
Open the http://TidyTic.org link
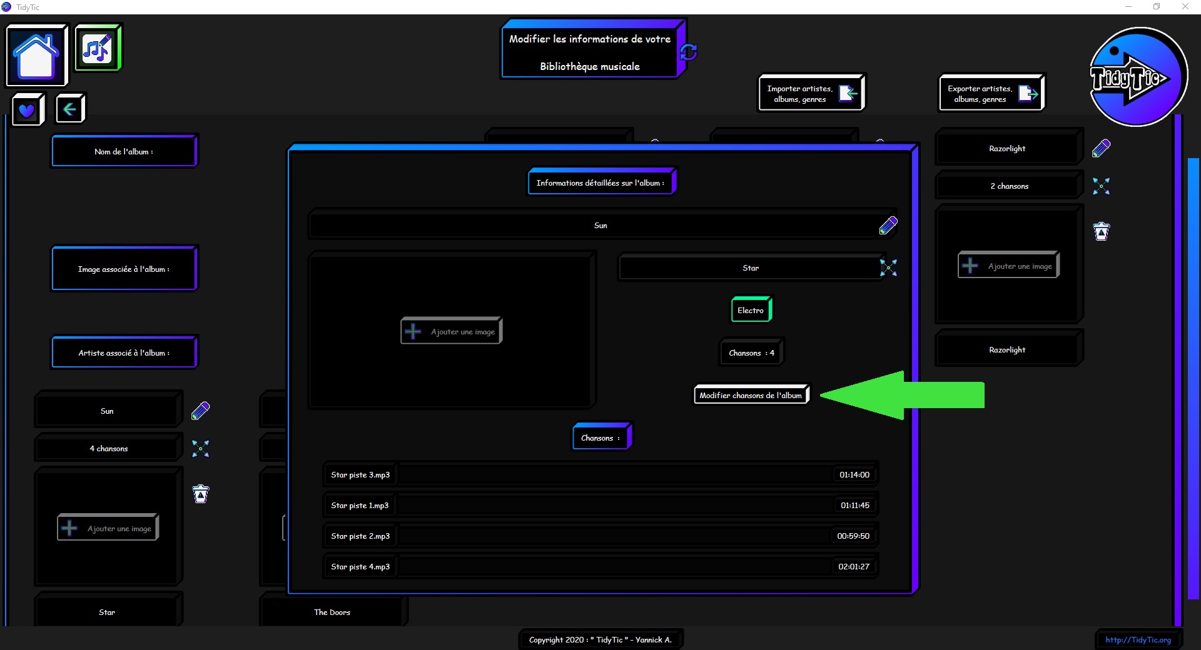1138,639
